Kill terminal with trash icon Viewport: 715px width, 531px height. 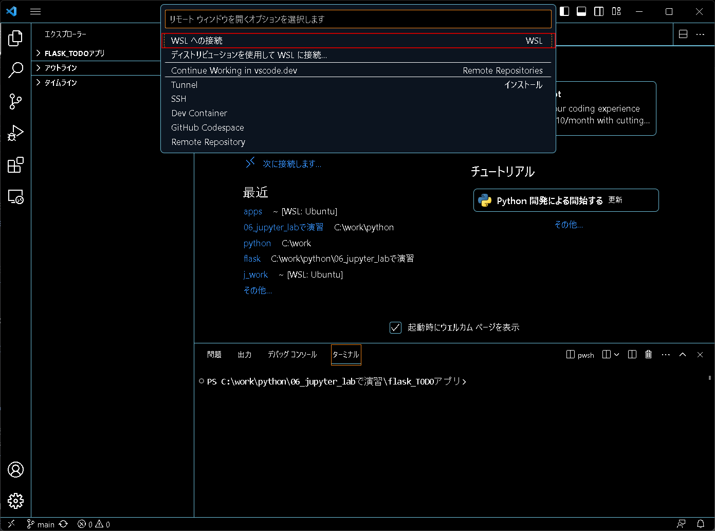tap(649, 354)
